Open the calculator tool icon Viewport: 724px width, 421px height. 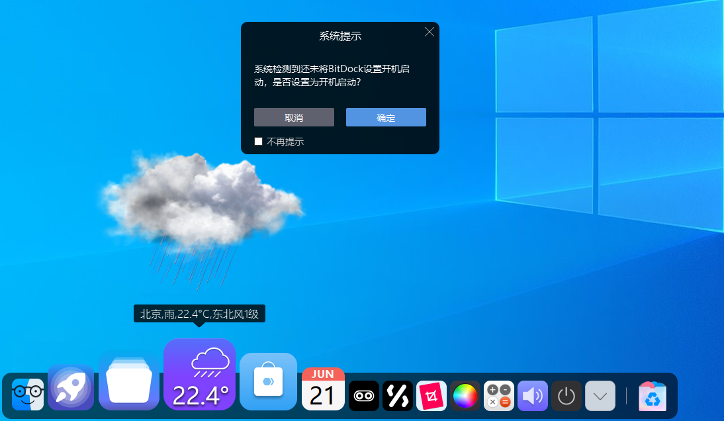click(499, 395)
